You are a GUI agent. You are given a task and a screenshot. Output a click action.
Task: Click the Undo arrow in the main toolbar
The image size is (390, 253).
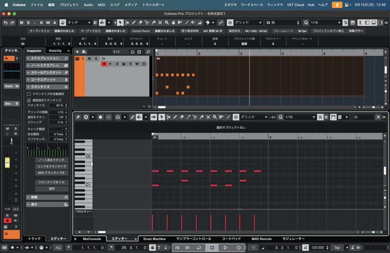pyautogui.click(x=5, y=23)
